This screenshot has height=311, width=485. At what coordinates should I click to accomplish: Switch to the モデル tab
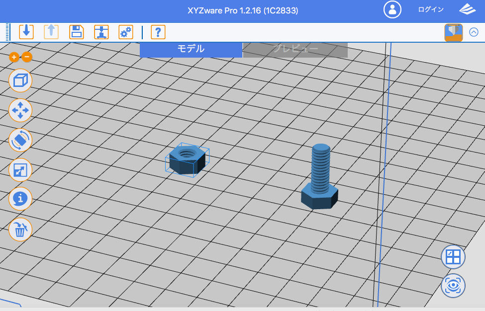191,49
